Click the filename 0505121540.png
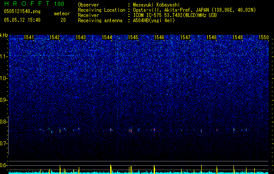274x174 pixels. [x=22, y=11]
